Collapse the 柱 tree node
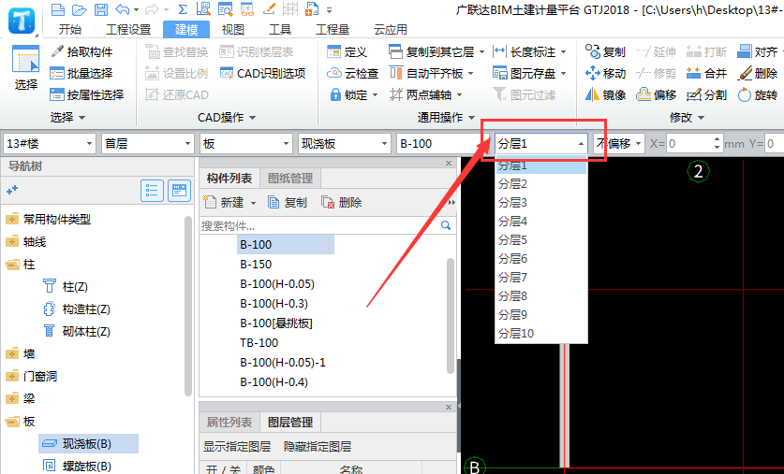This screenshot has width=784, height=474. click(12, 265)
